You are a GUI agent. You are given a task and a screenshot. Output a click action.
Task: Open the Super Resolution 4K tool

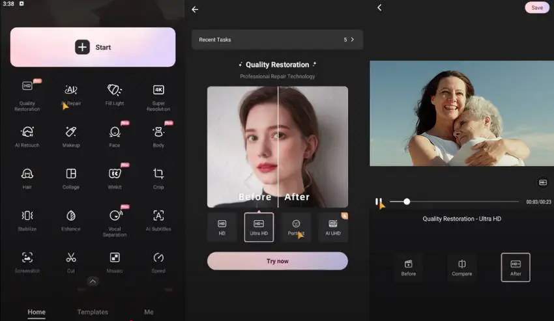[x=158, y=94]
